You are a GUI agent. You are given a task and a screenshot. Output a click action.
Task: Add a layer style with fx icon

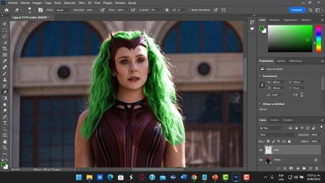pos(285,168)
